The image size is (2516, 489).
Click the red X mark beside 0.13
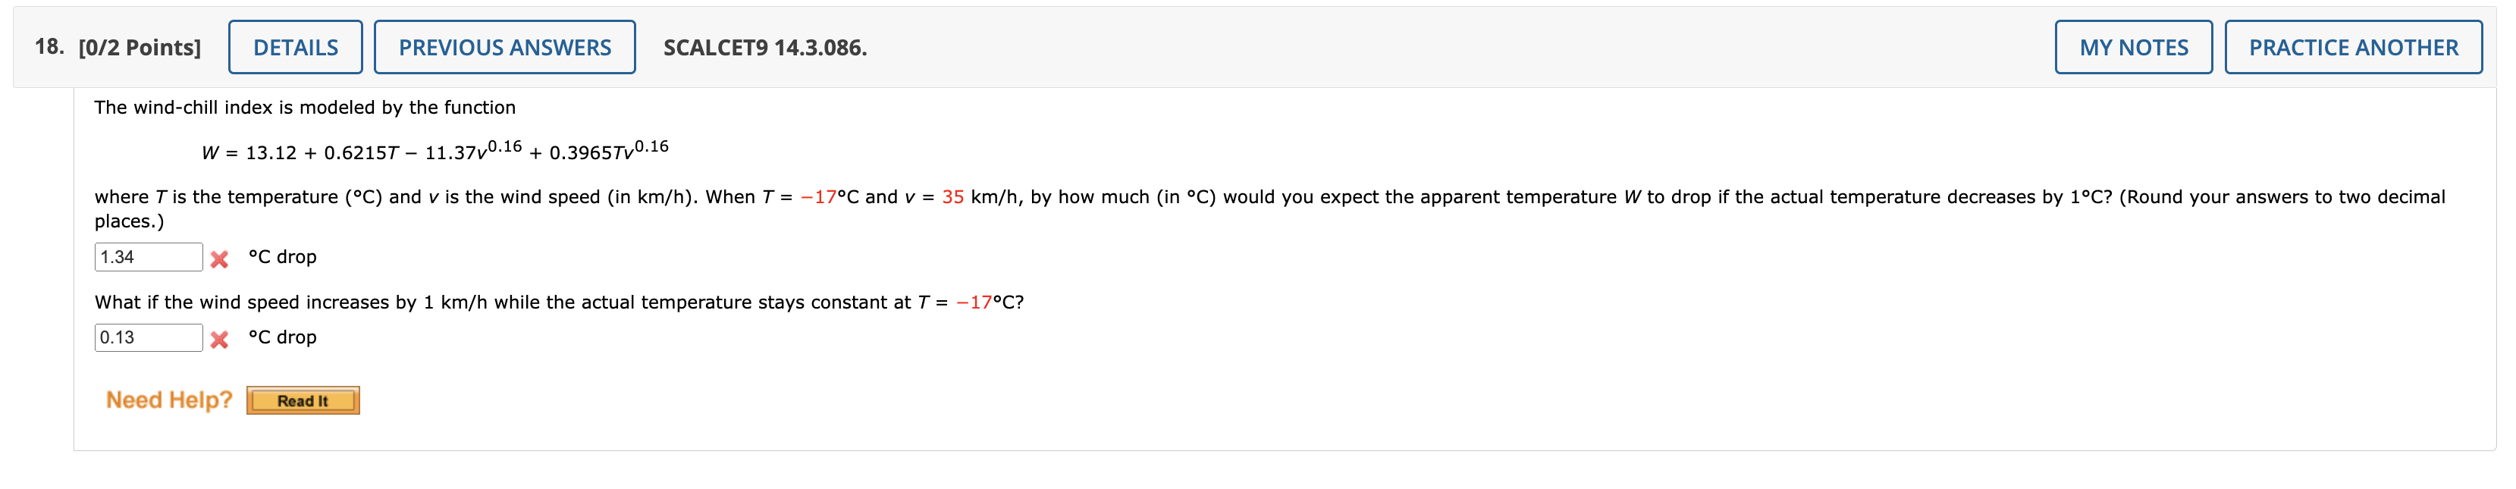click(x=220, y=340)
